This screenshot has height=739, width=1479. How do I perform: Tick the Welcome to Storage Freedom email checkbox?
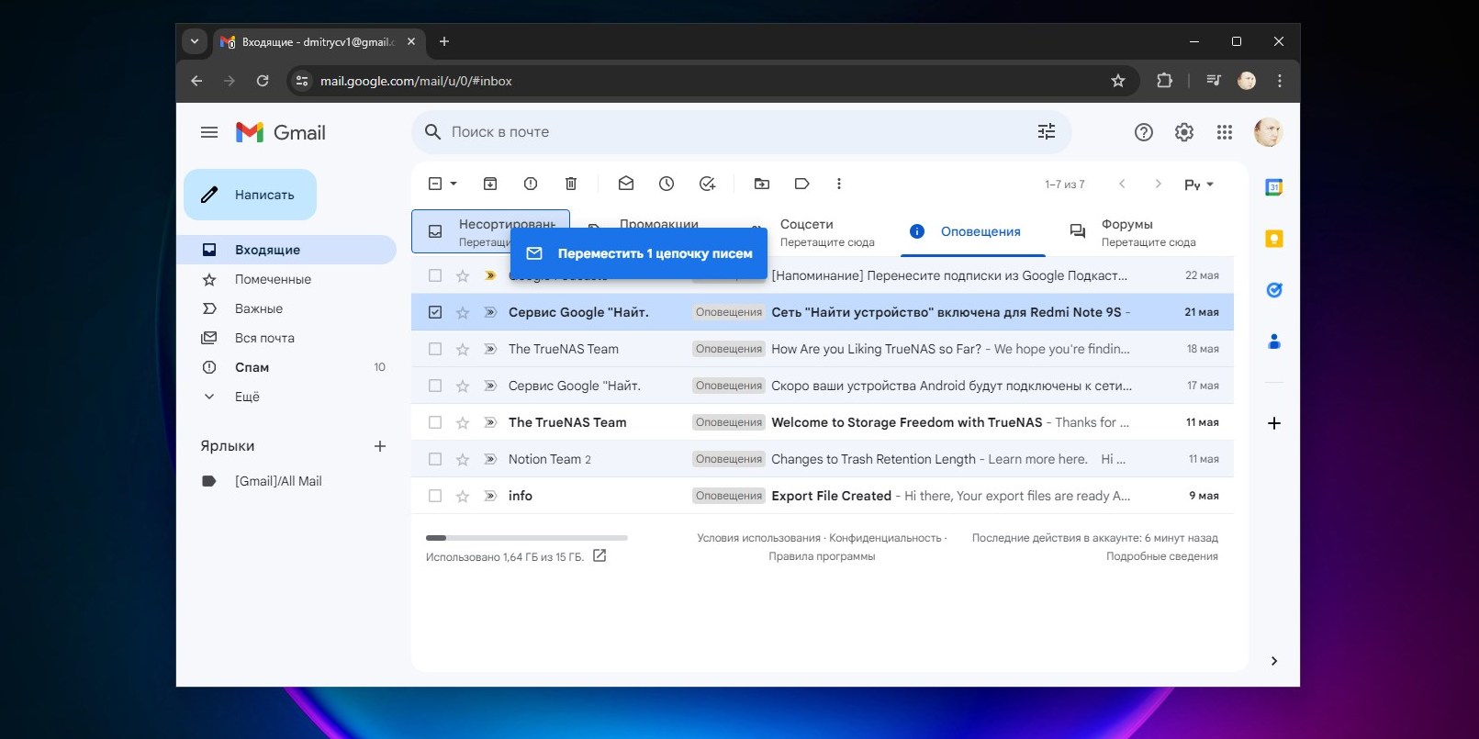click(x=435, y=422)
